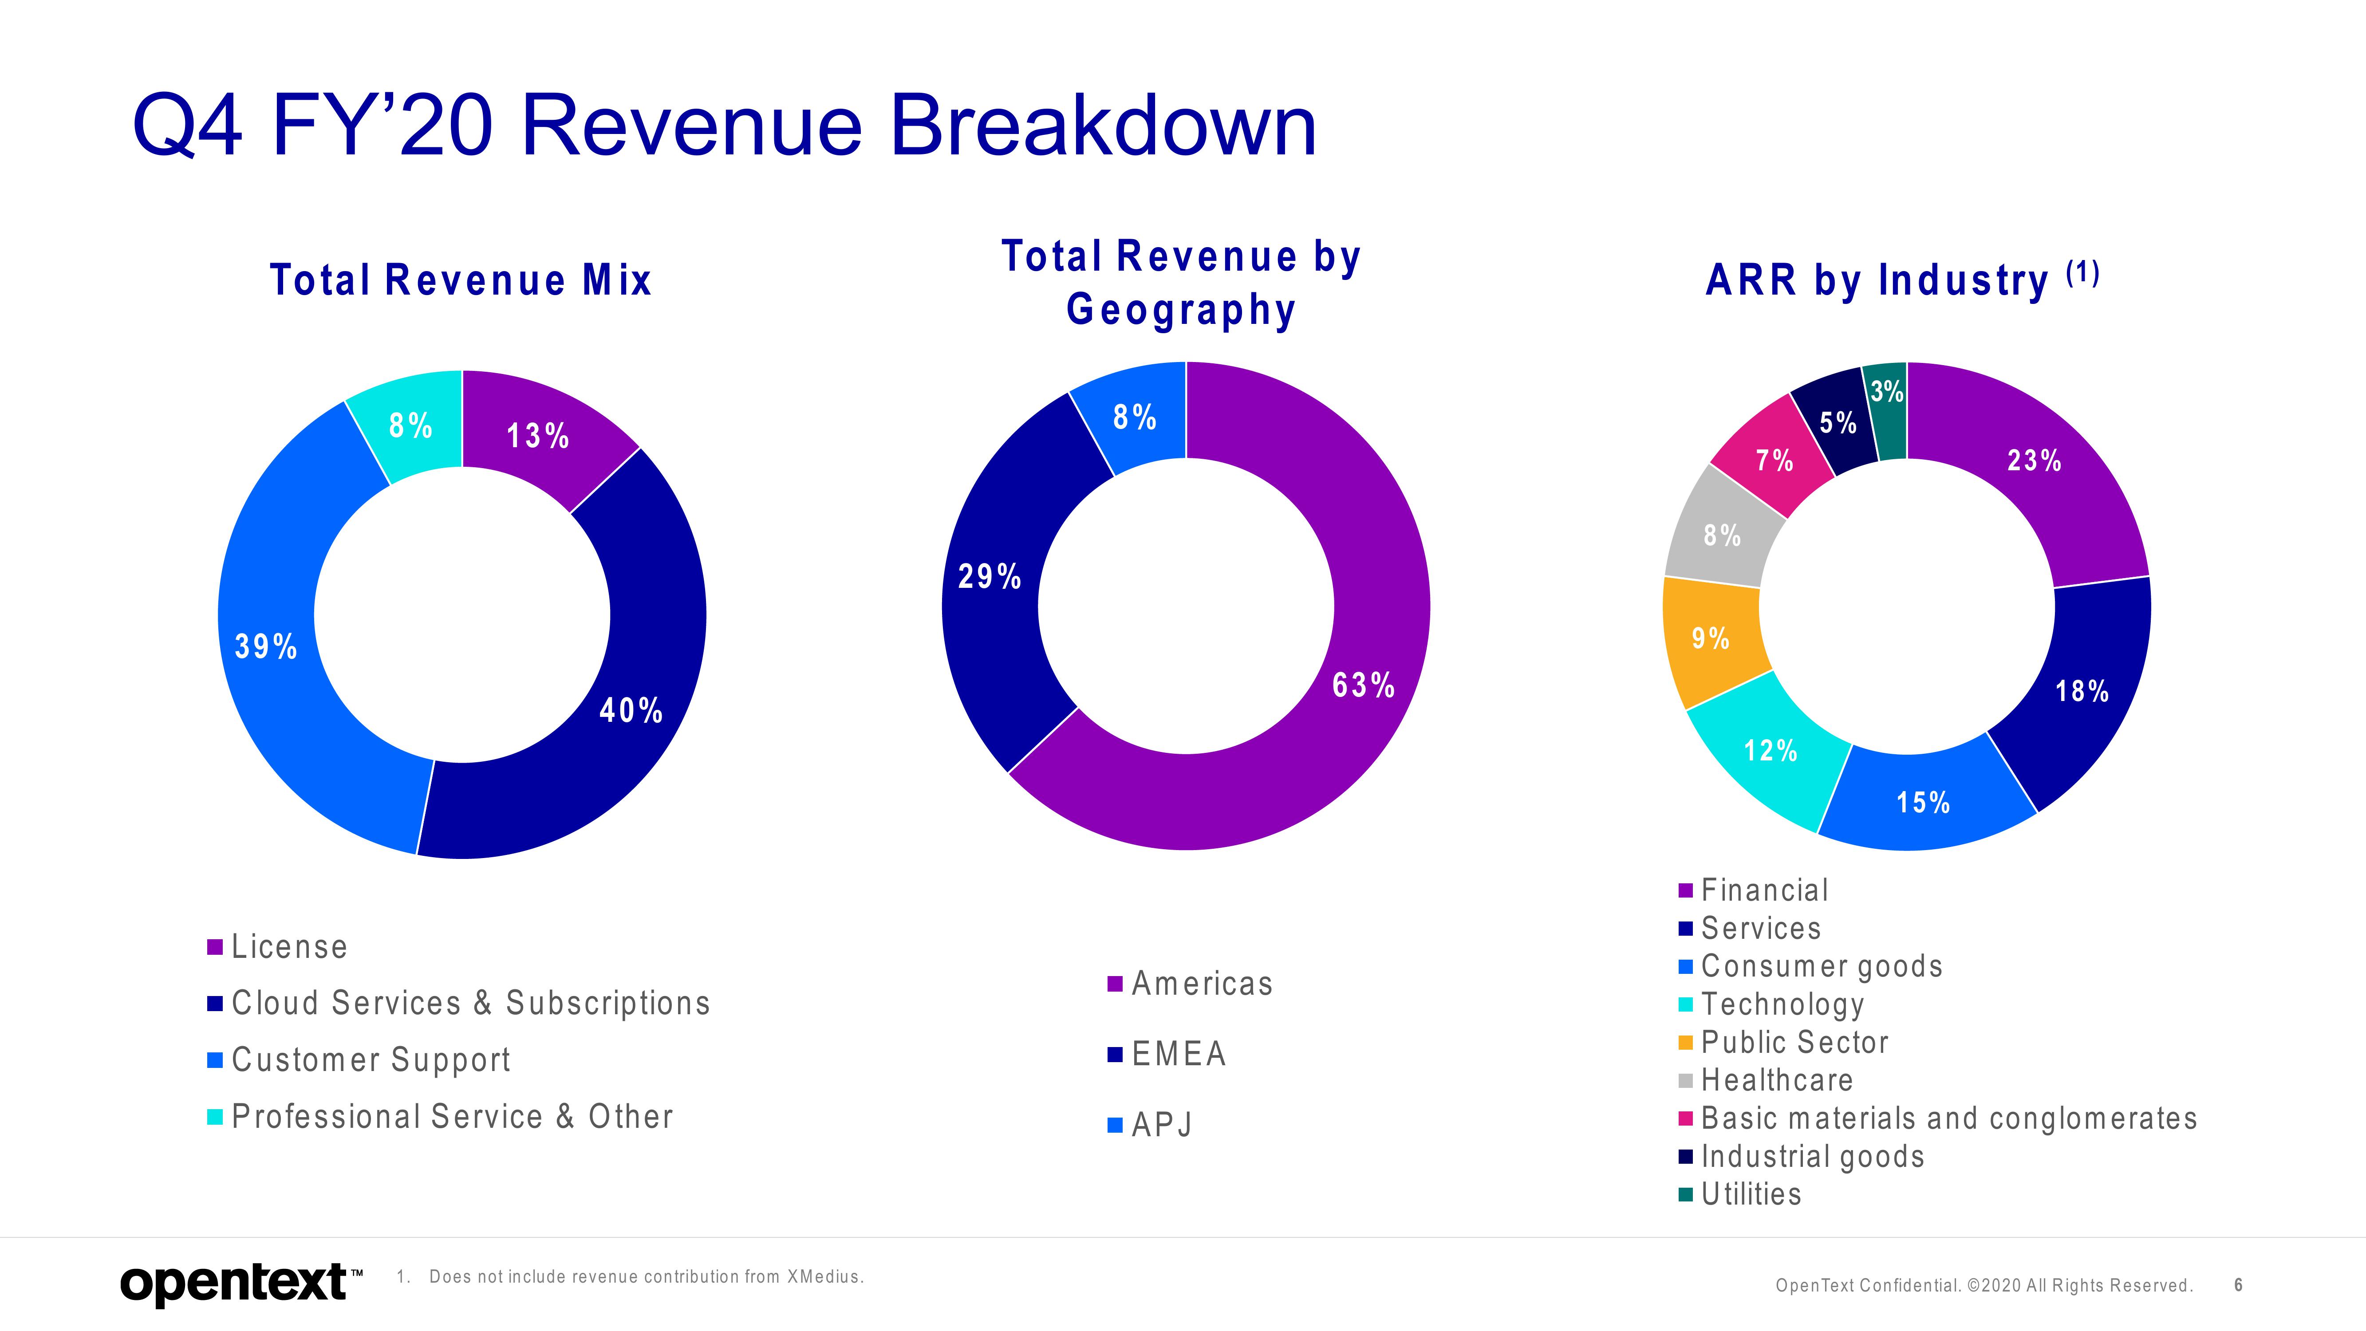The image size is (2366, 1331).
Task: Click the 'Technology' legend label
Action: pos(1783,1005)
